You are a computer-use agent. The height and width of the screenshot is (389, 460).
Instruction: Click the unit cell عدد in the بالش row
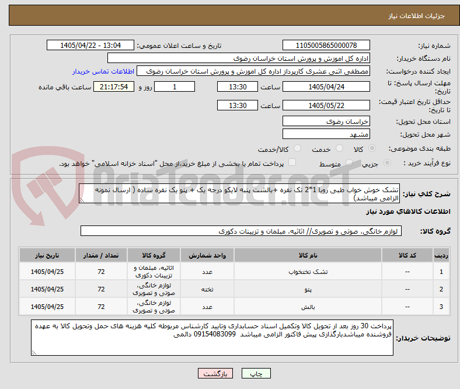click(x=207, y=307)
